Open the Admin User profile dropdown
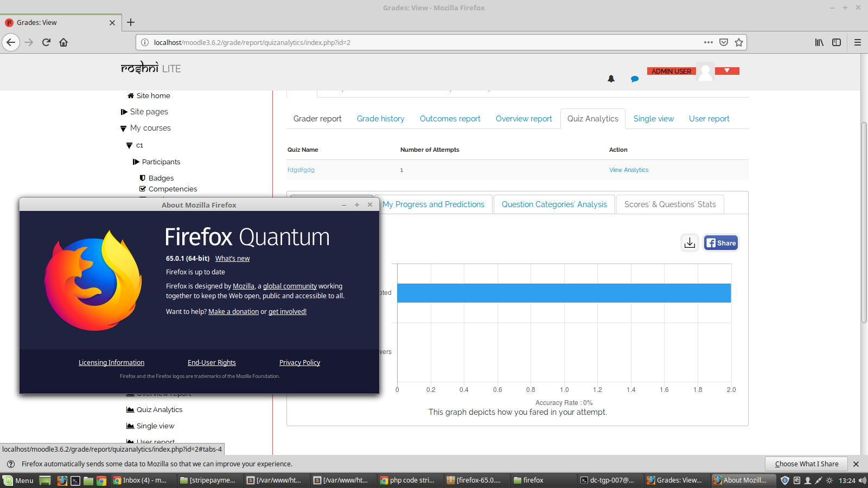The image size is (868, 488). coord(727,70)
